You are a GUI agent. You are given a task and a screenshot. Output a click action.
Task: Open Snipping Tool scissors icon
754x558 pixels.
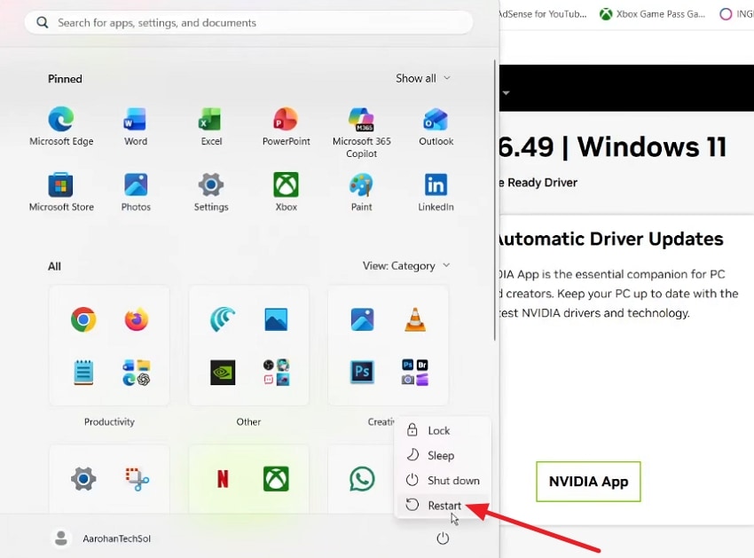pos(137,479)
